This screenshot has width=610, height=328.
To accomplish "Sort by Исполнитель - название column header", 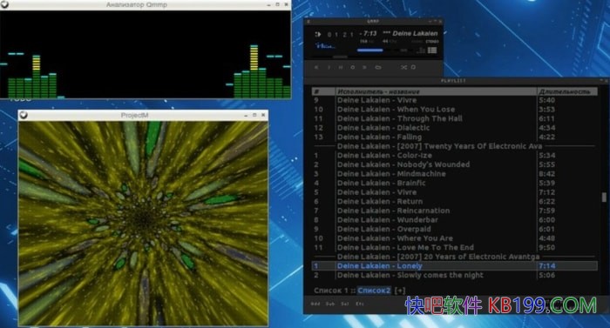I will (436, 91).
